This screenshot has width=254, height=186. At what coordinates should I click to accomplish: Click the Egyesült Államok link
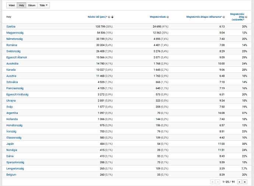point(17,57)
